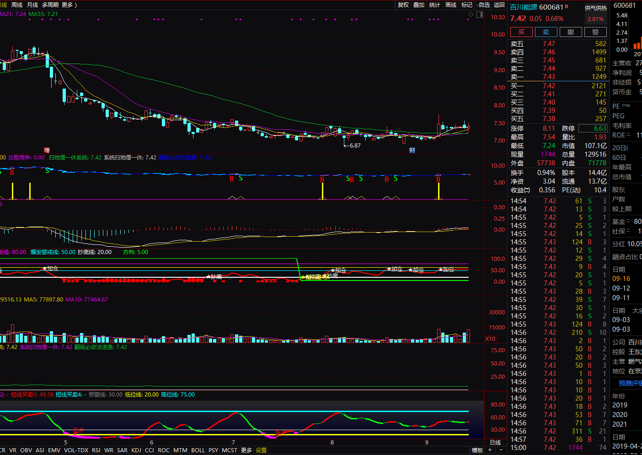Select the SAR indicator tab
Viewport: 642px width, 455px height.
pos(122,450)
